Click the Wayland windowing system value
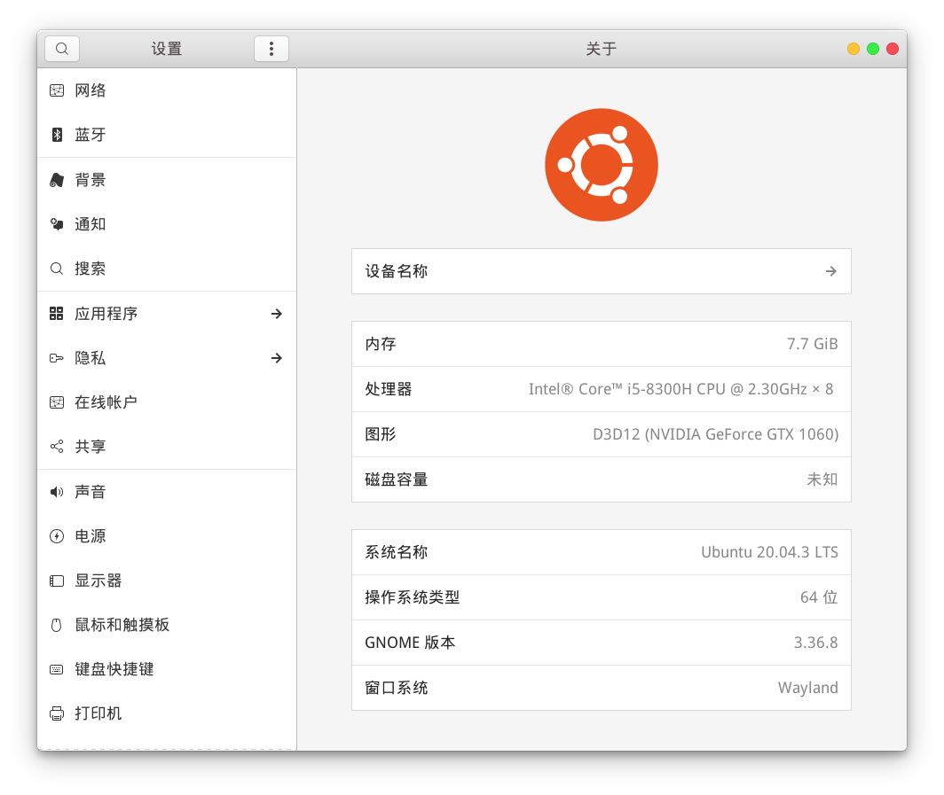This screenshot has height=795, width=944. pyautogui.click(x=808, y=688)
